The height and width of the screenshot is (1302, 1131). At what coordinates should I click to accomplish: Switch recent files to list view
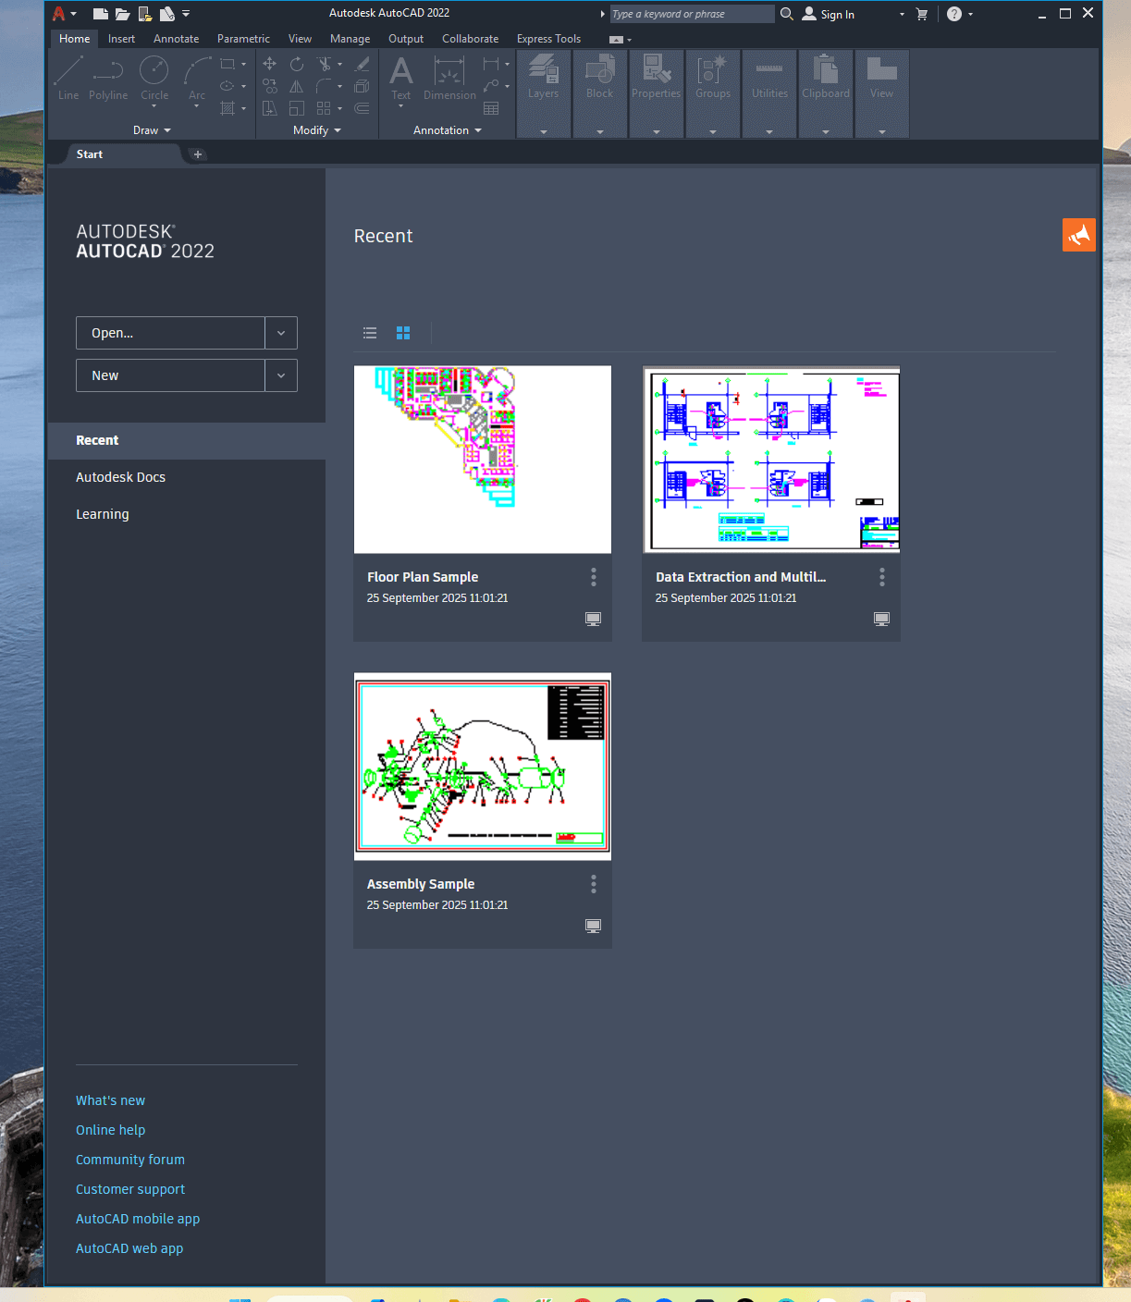[370, 333]
